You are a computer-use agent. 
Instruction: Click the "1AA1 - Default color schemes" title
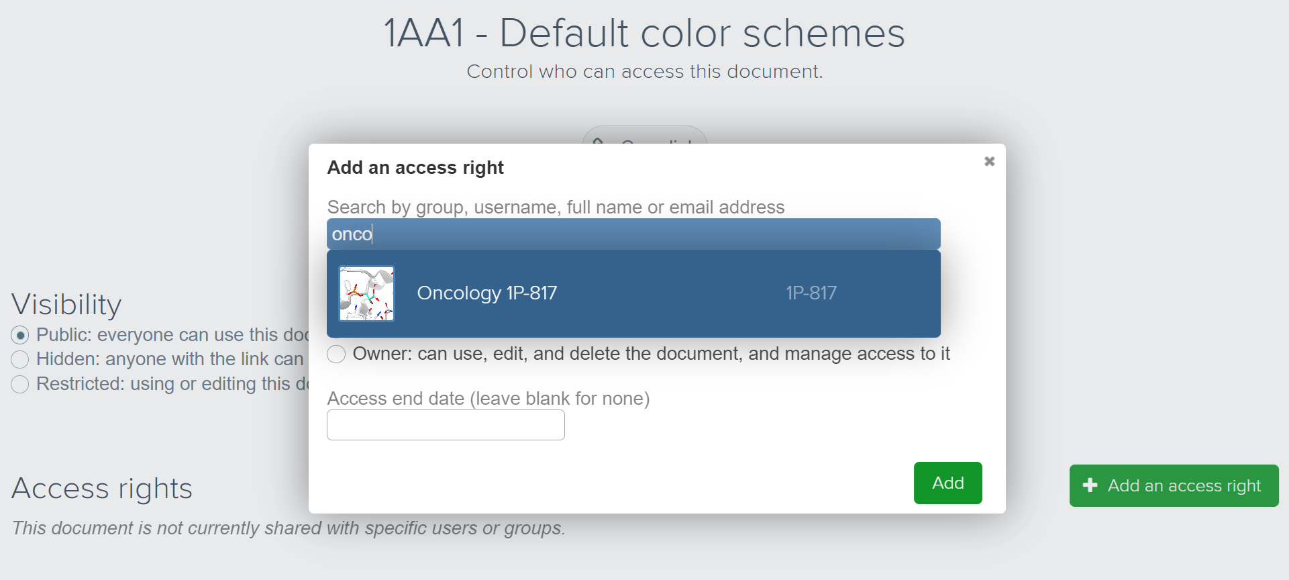[x=644, y=33]
